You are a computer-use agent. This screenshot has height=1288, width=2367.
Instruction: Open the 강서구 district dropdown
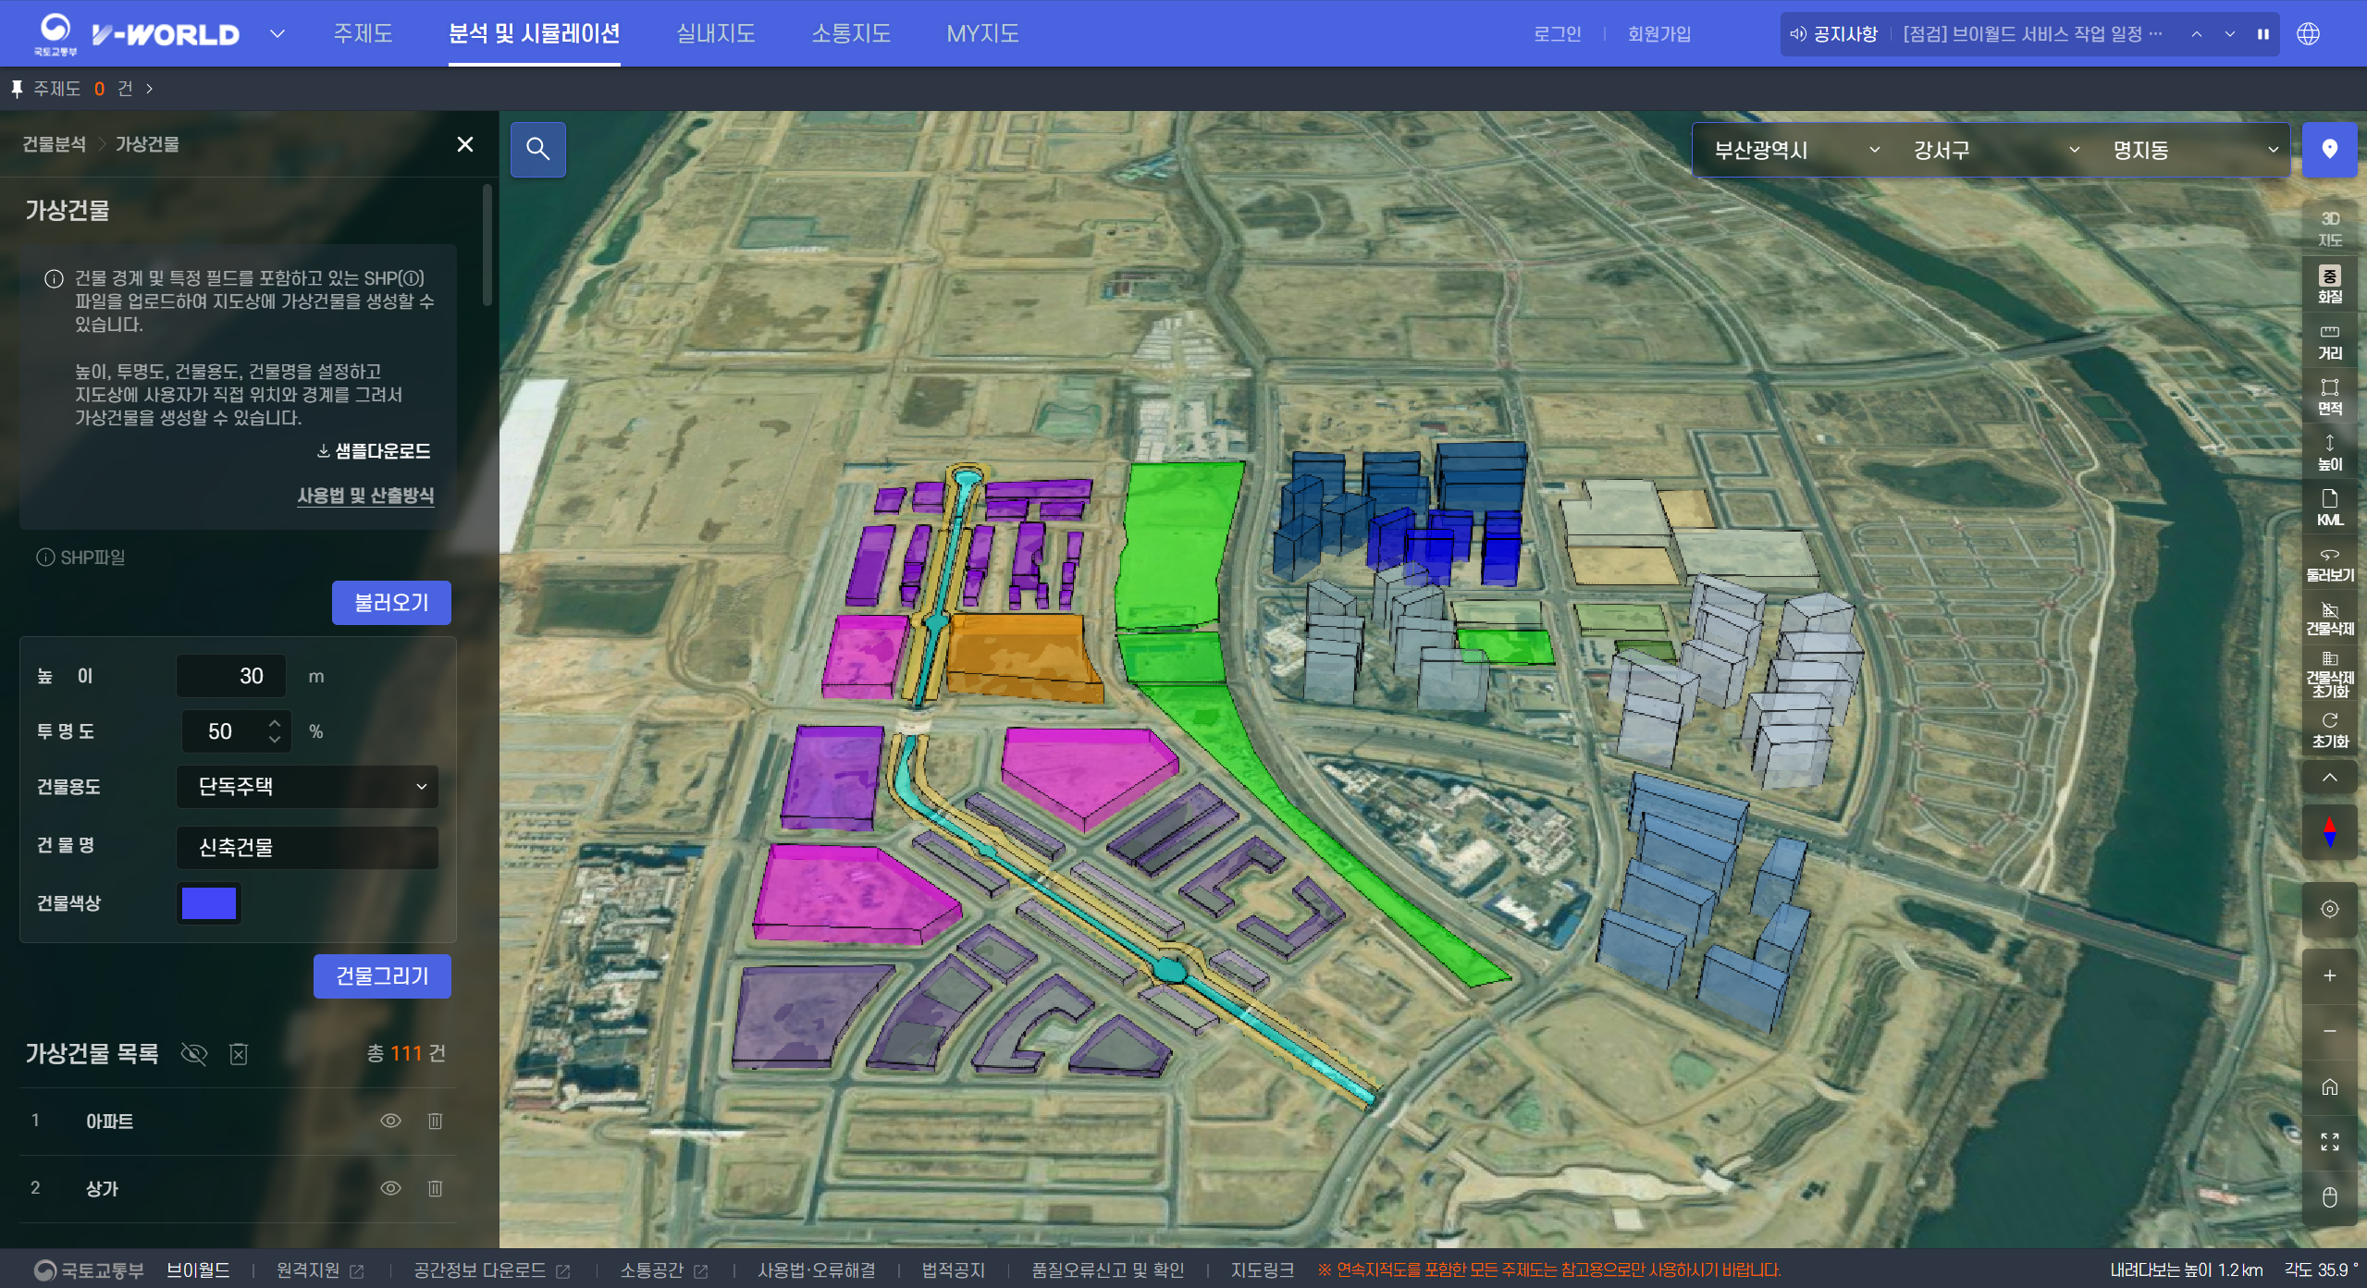(1994, 150)
